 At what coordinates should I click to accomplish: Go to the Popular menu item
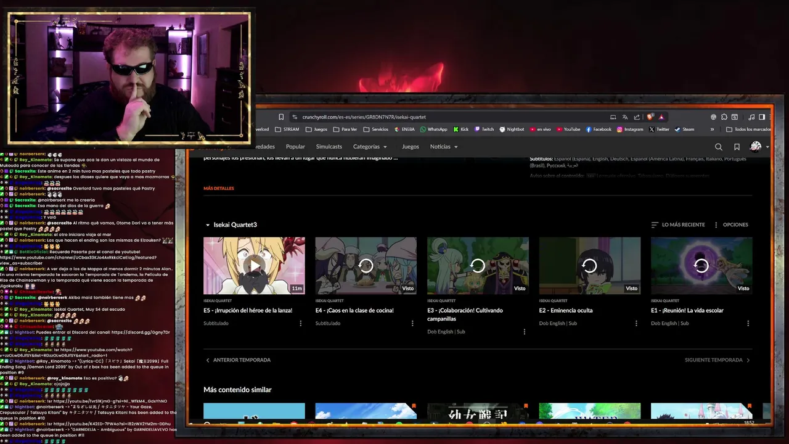295,147
